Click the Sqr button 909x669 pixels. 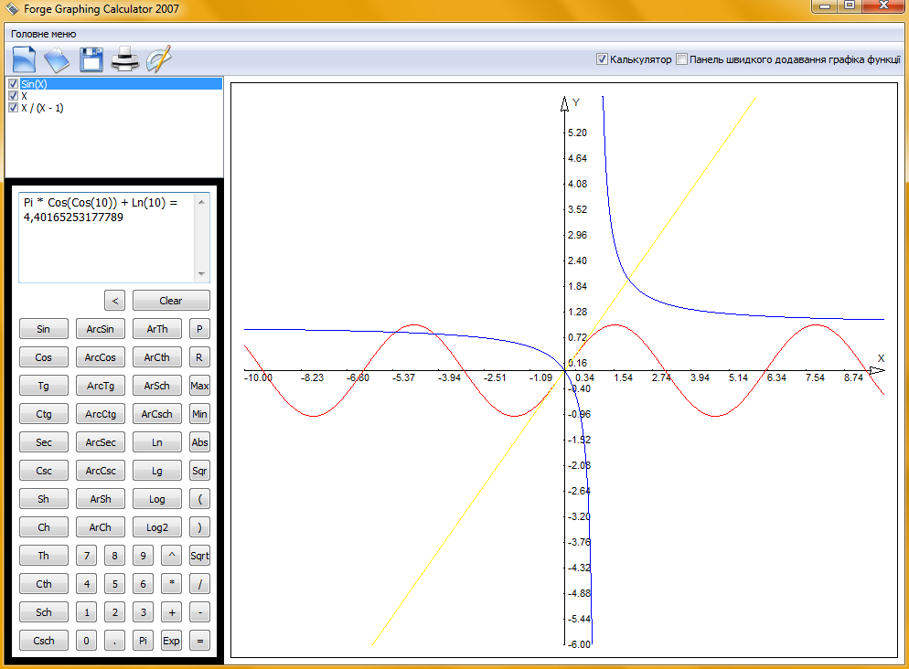(x=199, y=471)
